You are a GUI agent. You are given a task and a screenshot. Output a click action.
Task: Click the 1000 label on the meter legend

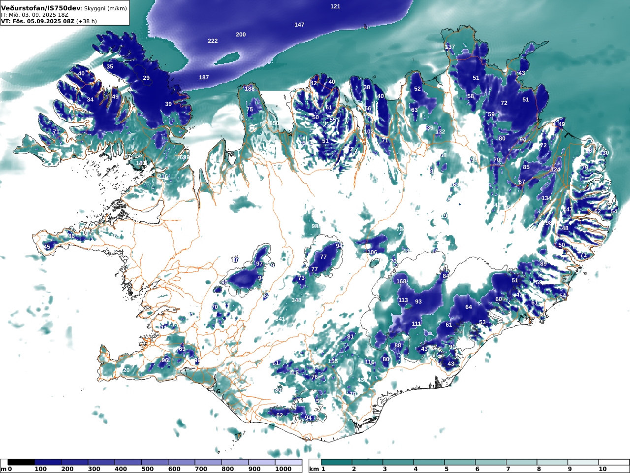coord(283,469)
